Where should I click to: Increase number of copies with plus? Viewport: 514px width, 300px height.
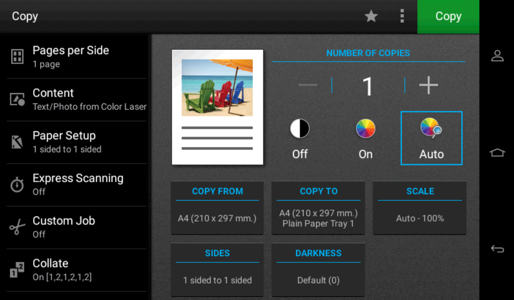pos(428,86)
